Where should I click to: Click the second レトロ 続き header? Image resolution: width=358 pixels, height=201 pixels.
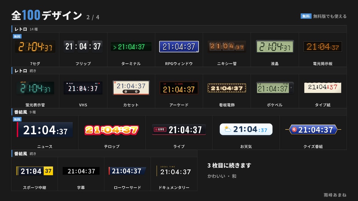tap(179, 70)
